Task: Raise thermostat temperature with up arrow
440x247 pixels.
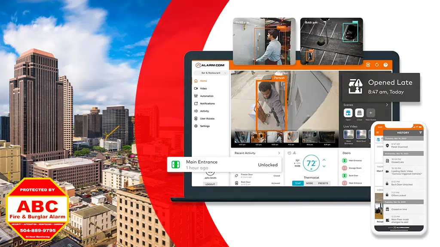Action: click(x=324, y=160)
